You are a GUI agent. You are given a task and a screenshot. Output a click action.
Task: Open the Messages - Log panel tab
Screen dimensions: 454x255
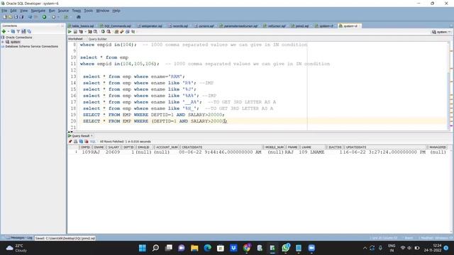(x=19, y=238)
